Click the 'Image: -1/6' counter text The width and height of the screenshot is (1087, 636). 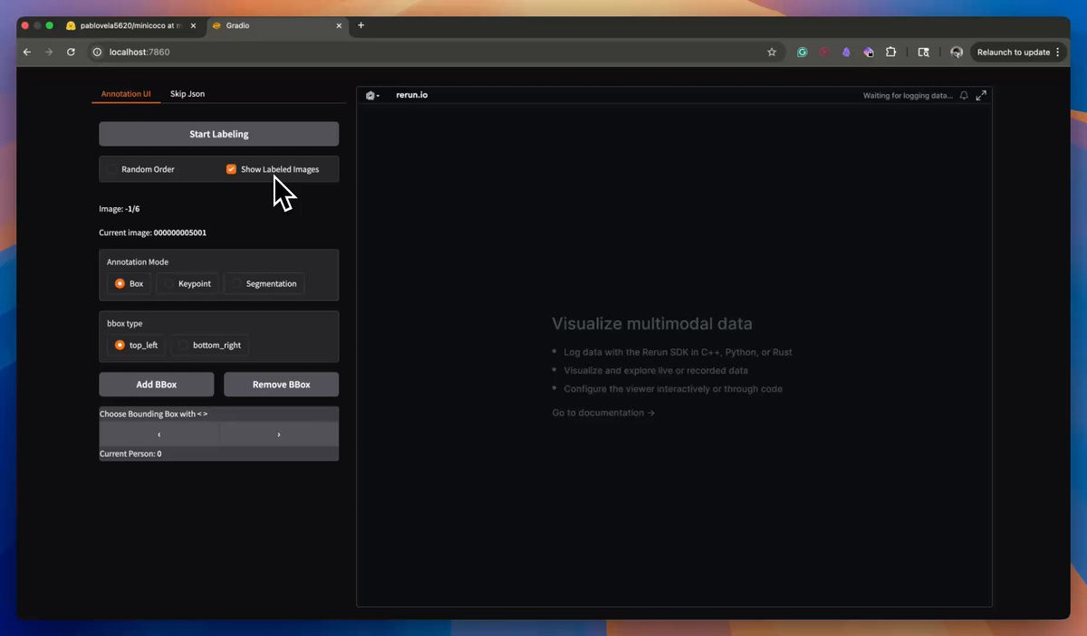(x=120, y=209)
